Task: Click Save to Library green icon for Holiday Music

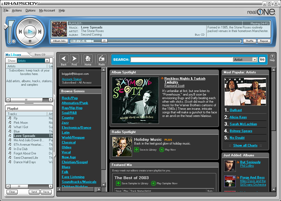Action: [x=136, y=150]
